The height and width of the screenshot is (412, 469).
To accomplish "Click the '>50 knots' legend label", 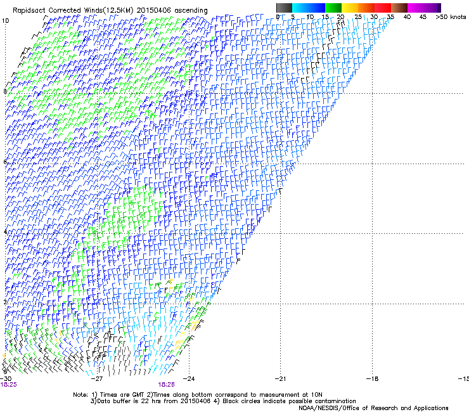I will 451,17.
